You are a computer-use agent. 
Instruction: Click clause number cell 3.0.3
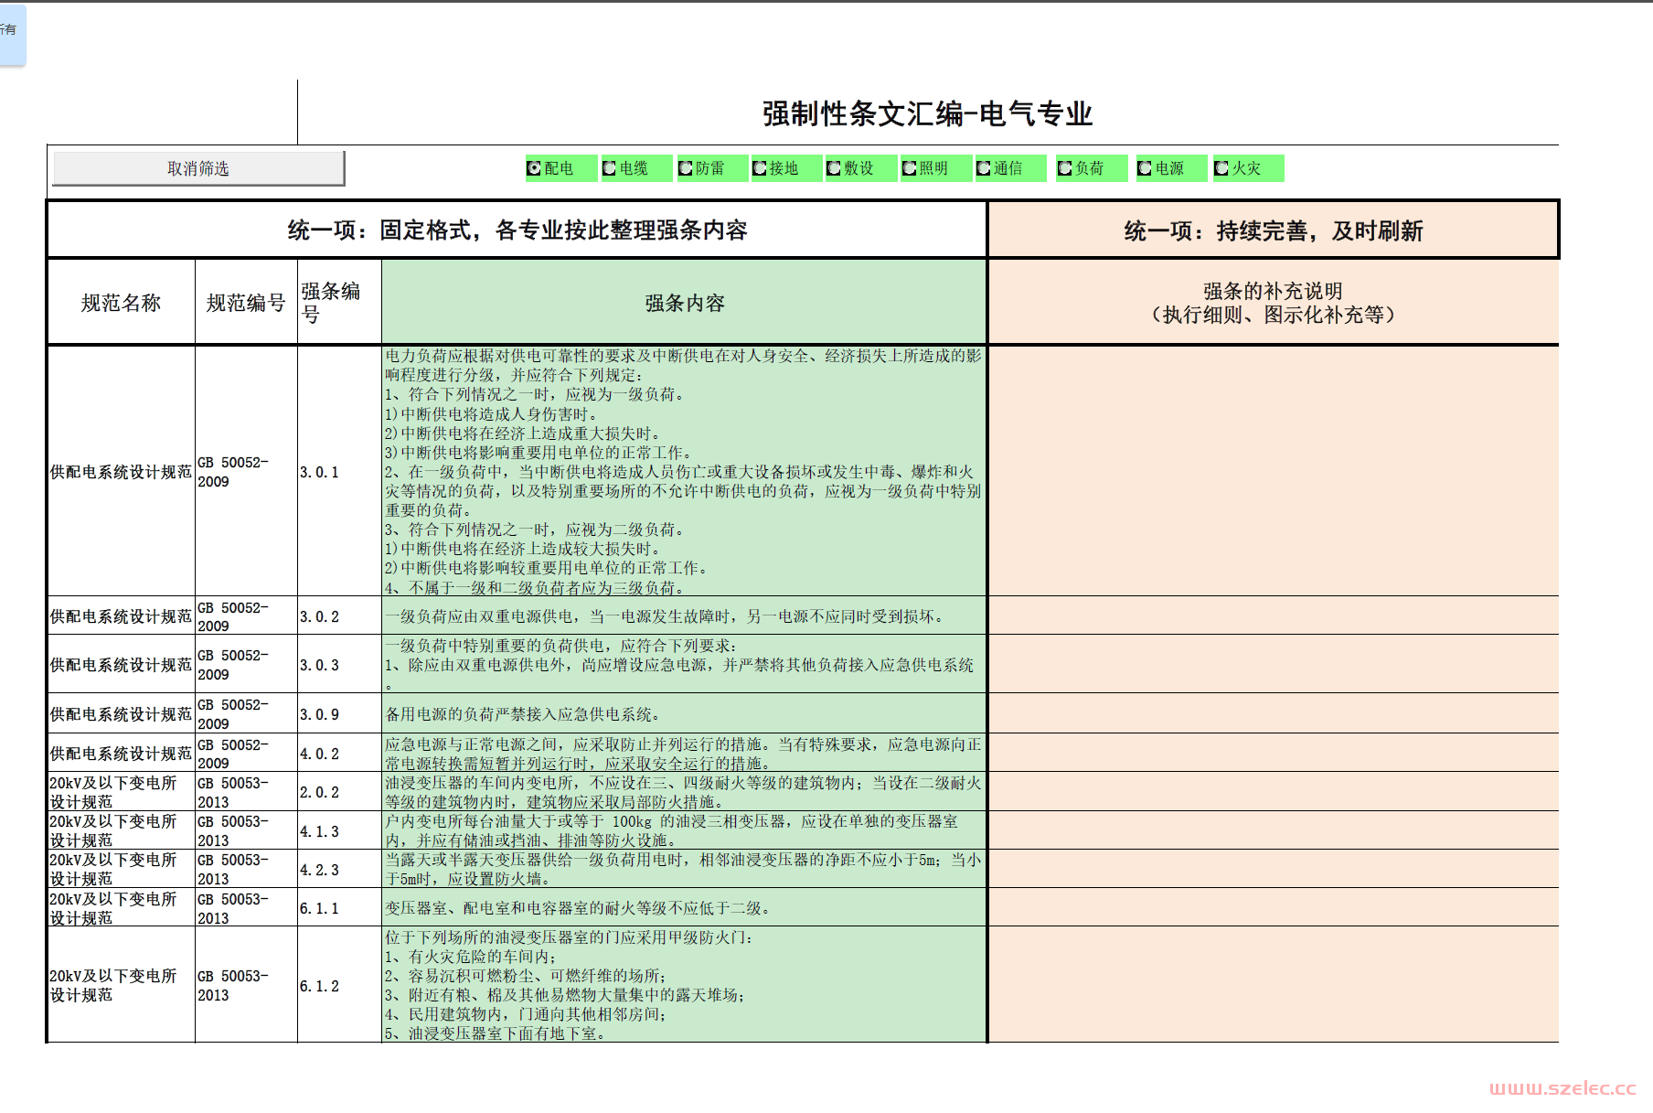339,665
